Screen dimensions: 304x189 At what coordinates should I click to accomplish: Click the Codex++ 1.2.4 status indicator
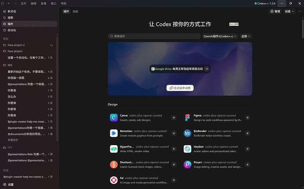[265, 3]
